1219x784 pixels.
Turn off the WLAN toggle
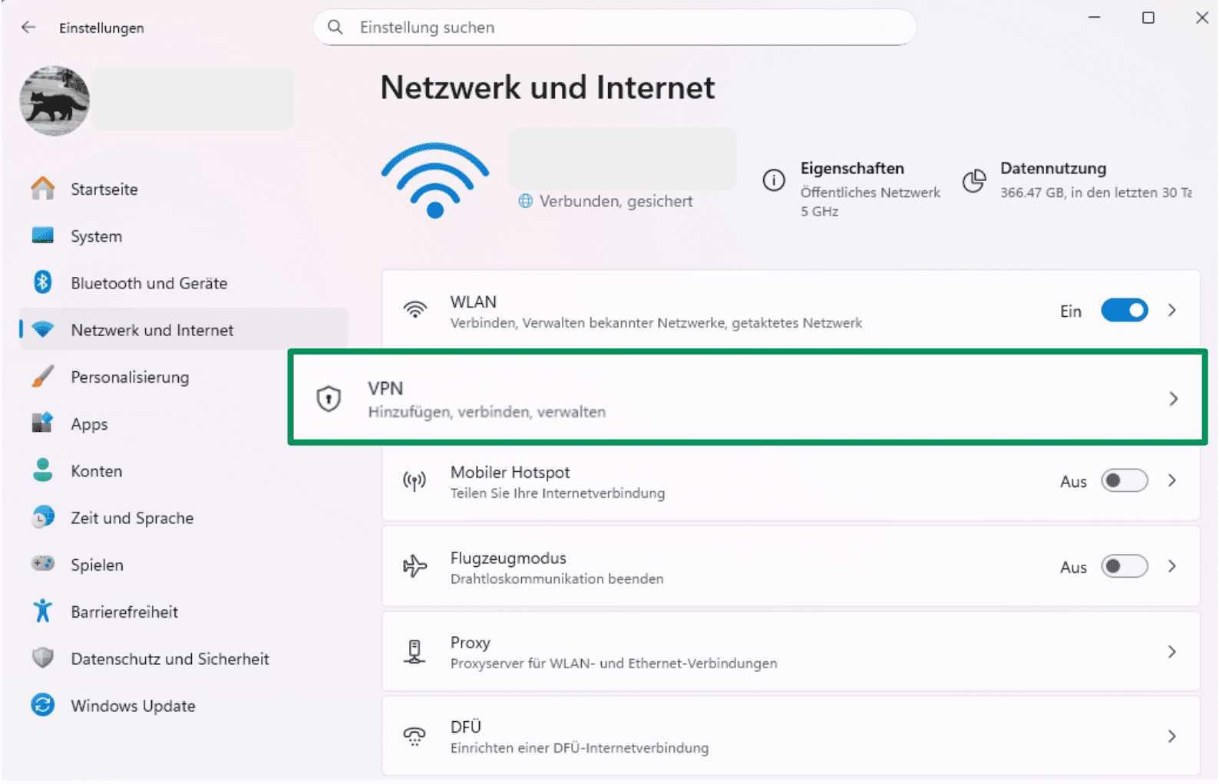point(1124,310)
